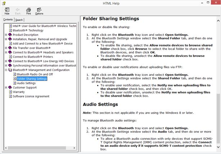Click book icon of Headsets and Speakers

[x=10, y=52]
